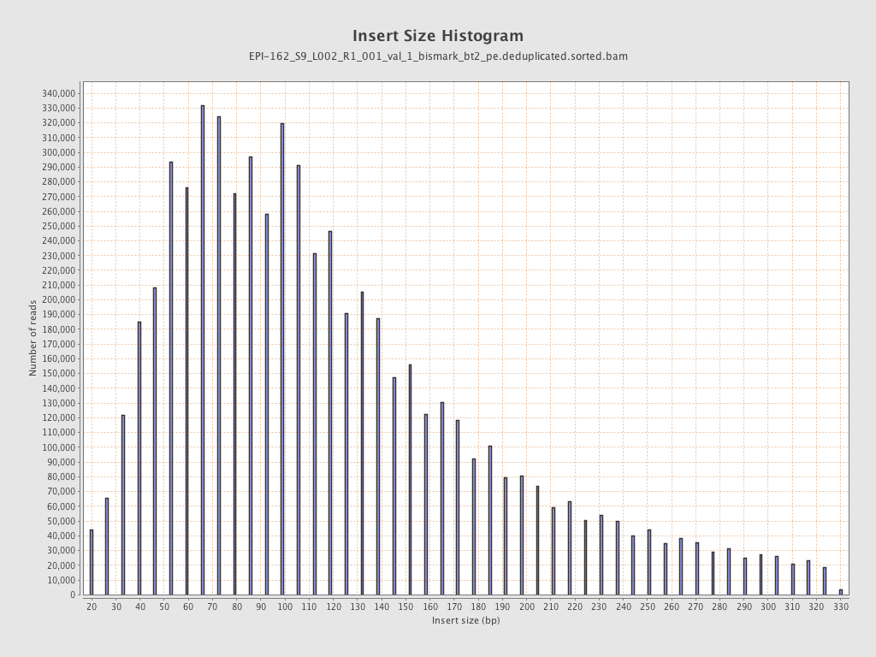Click the 150 x-axis tick label
Image resolution: width=876 pixels, height=657 pixels.
tap(405, 607)
